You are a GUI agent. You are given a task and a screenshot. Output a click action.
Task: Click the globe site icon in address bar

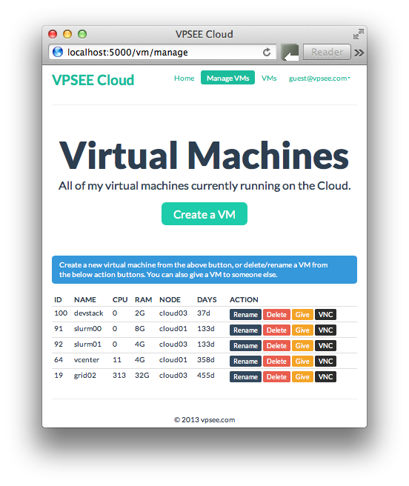coord(58,52)
